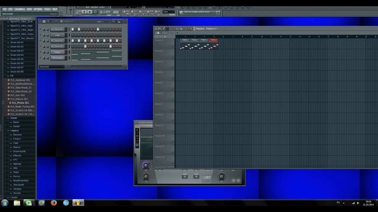Click the Track 10 header in Playlist
Screen dimensions: 378x212
click(164, 140)
